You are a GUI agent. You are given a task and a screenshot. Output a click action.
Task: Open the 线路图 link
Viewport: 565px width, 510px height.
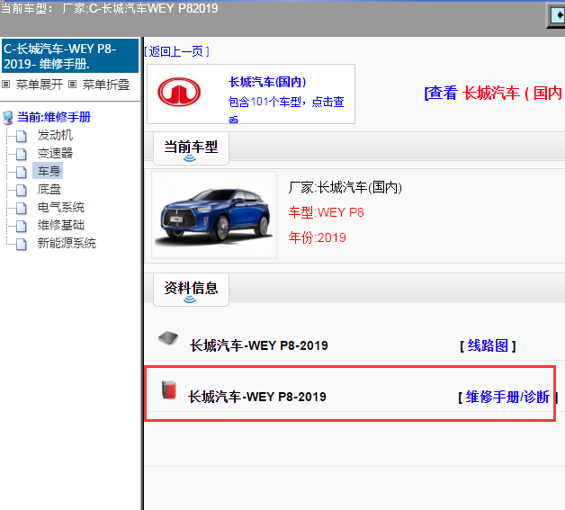tap(488, 345)
